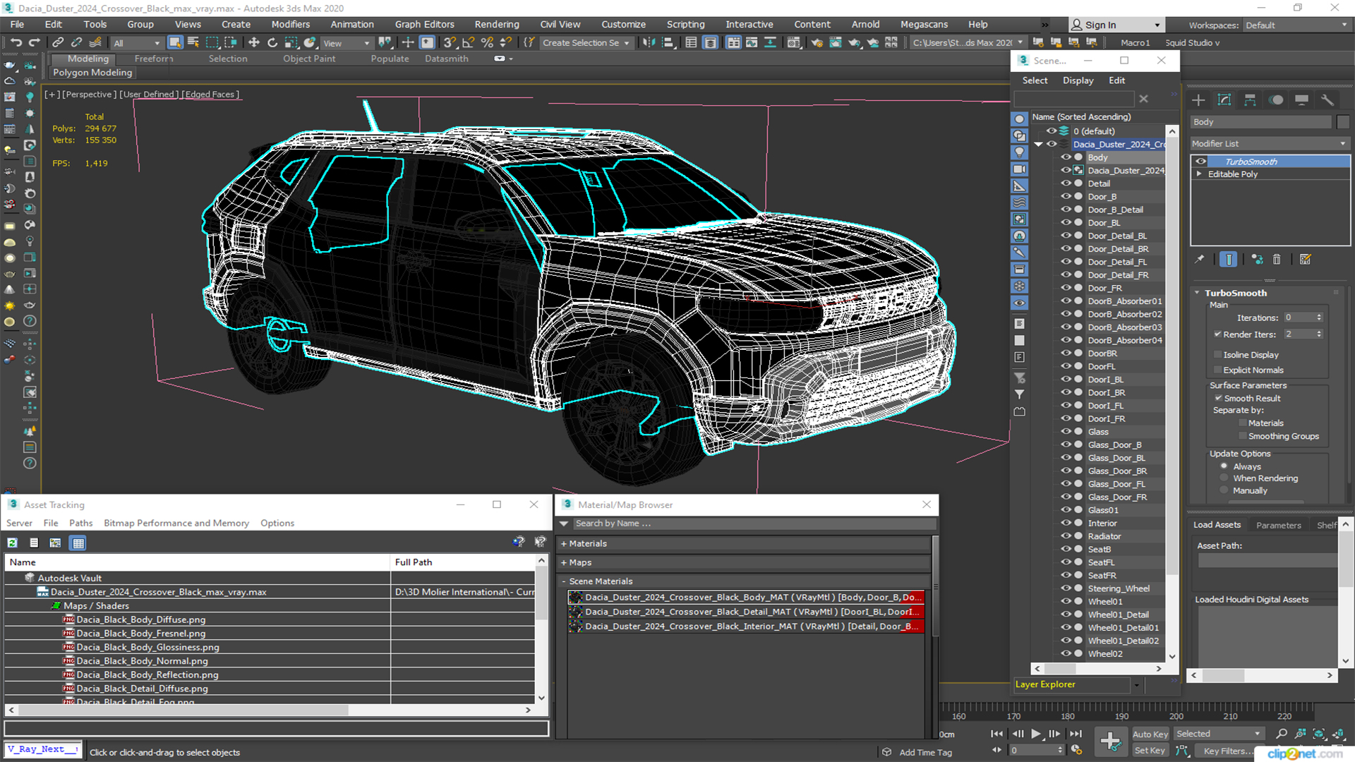This screenshot has height=762, width=1355.
Task: Open Bitmap Performance and Memory menu
Action: [176, 523]
